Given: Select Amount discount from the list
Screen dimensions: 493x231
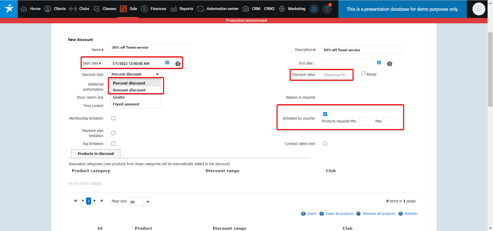Looking at the screenshot, I should (129, 90).
